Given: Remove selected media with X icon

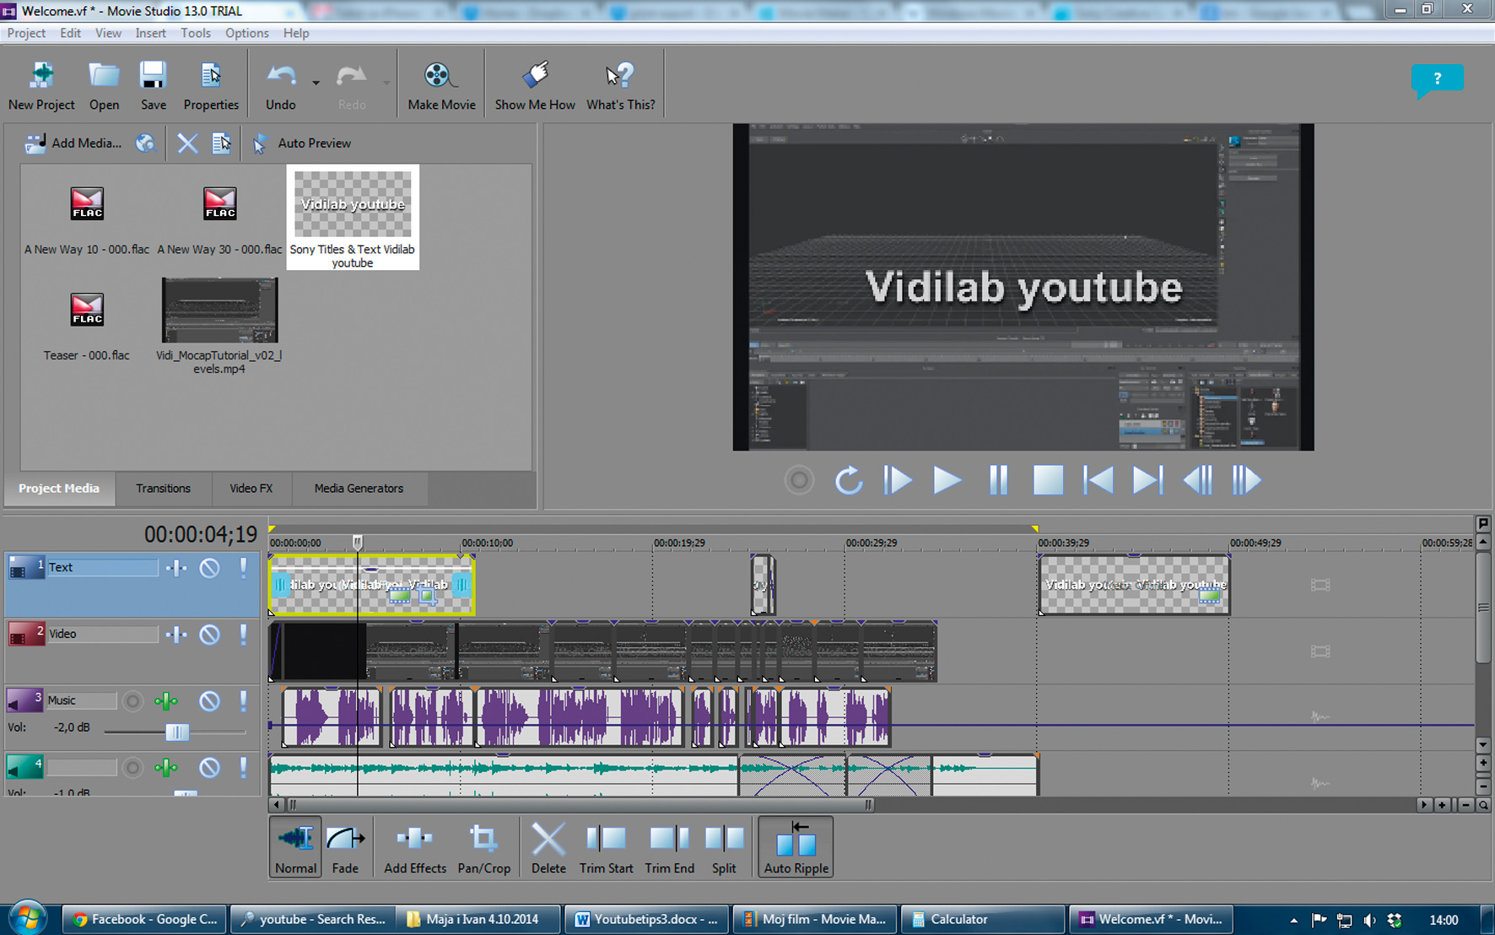Looking at the screenshot, I should pyautogui.click(x=187, y=143).
